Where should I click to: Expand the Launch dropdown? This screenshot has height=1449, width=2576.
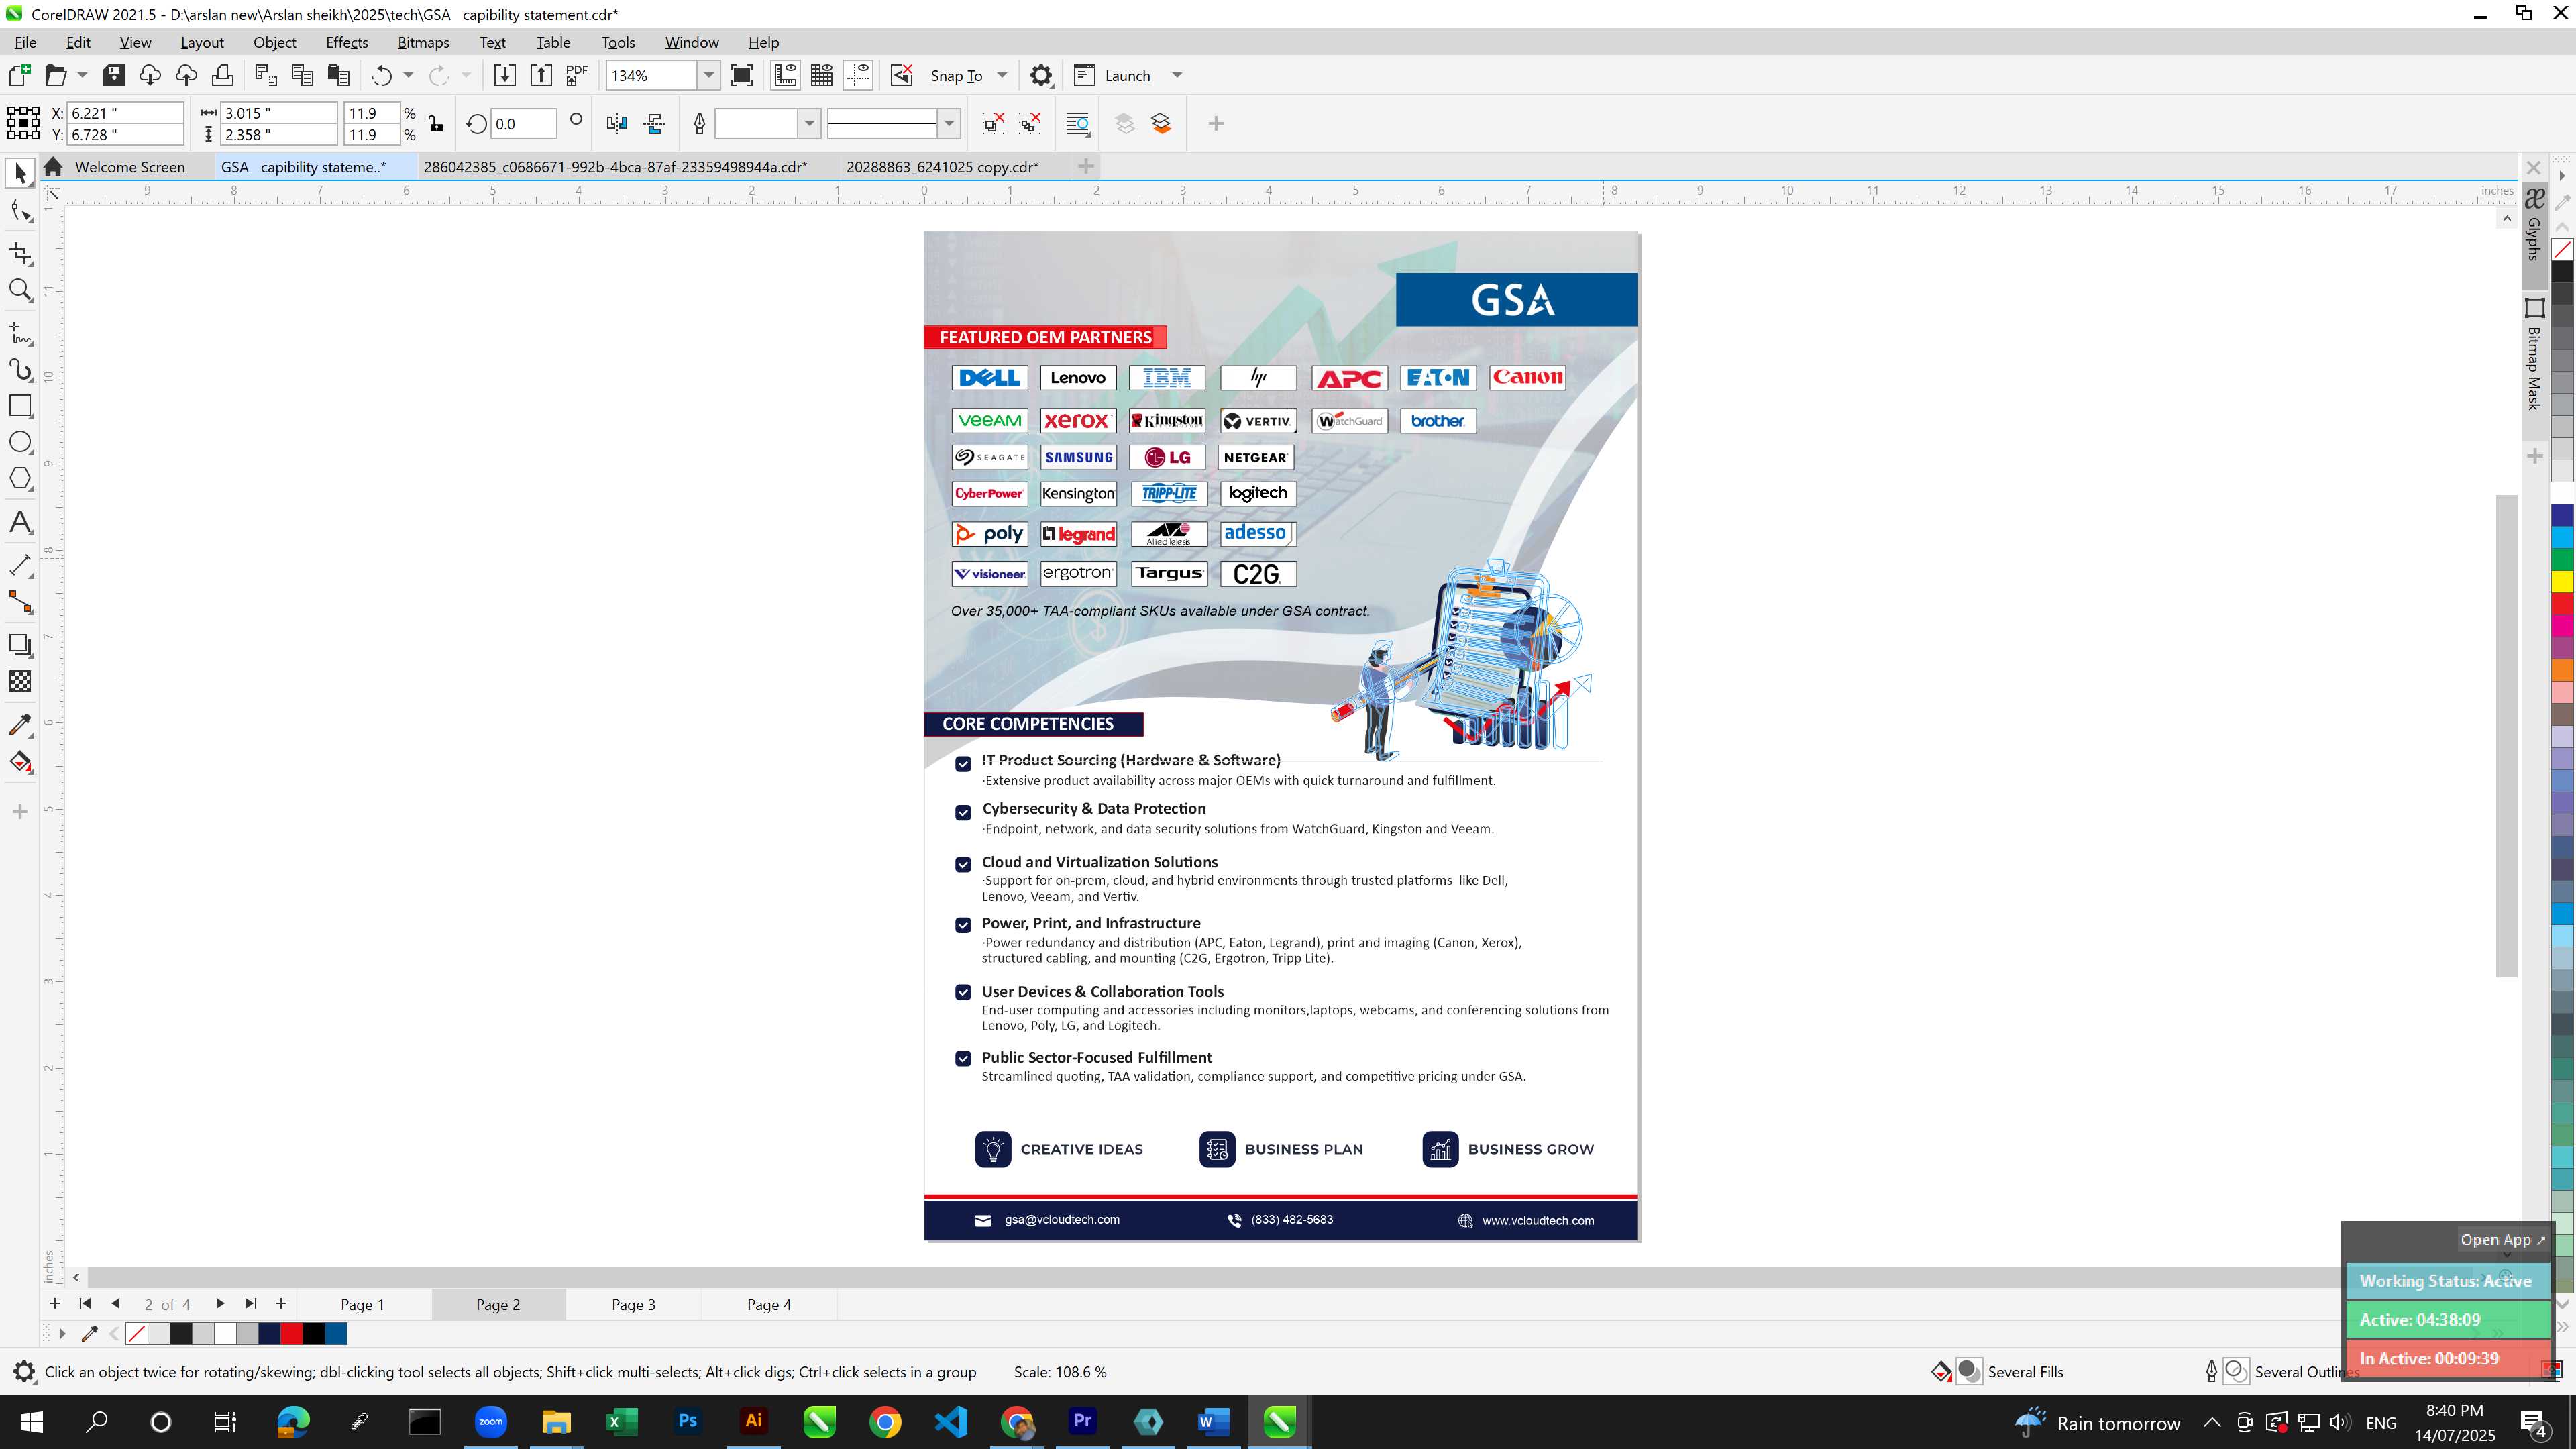1177,75
